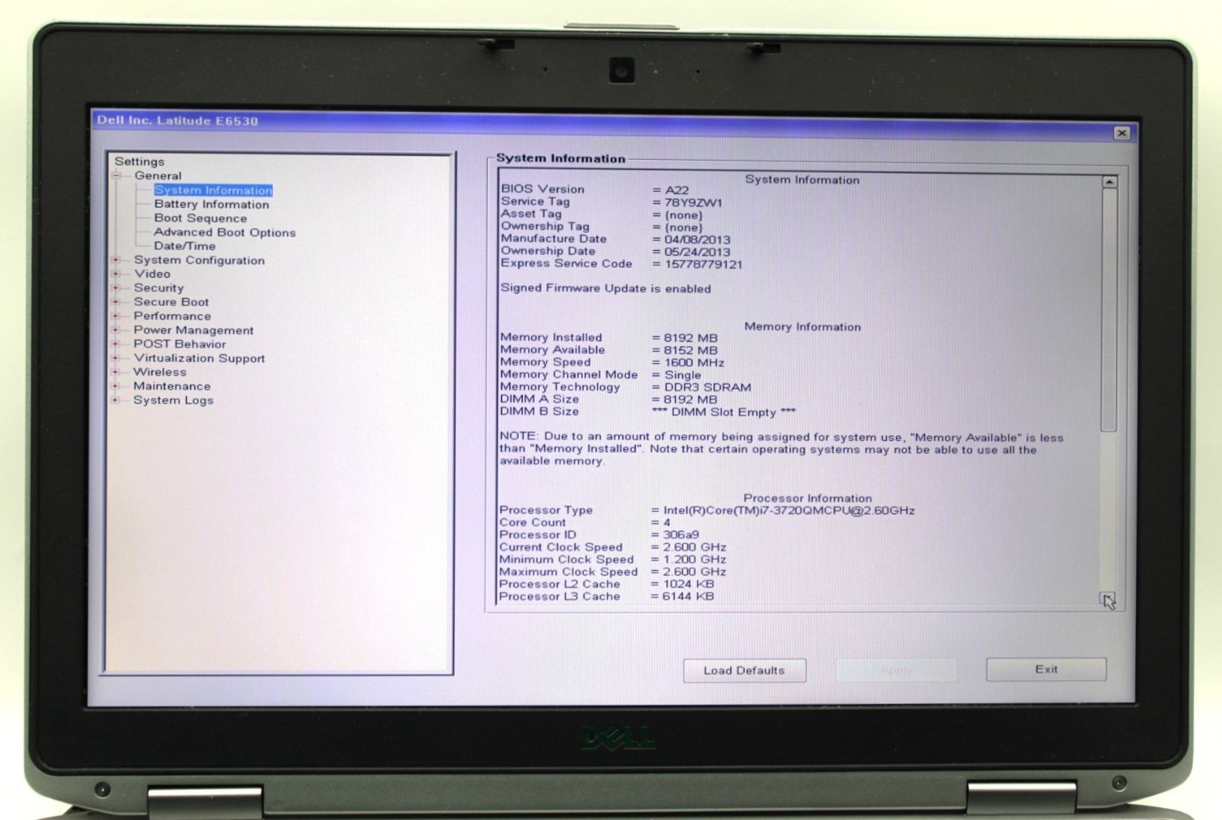
Task: Select the System Logs label
Action: [x=173, y=400]
